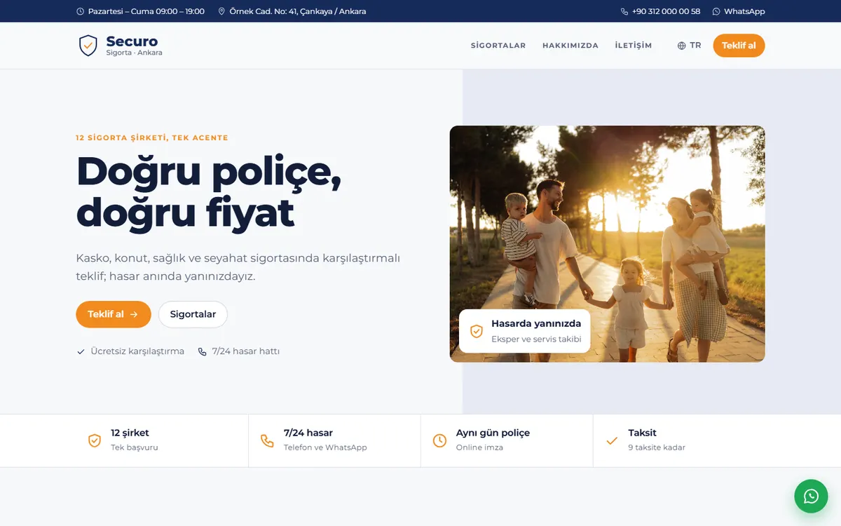Click the 9 taksite kadar subtitle
Screen dimensions: 841x526
point(657,447)
